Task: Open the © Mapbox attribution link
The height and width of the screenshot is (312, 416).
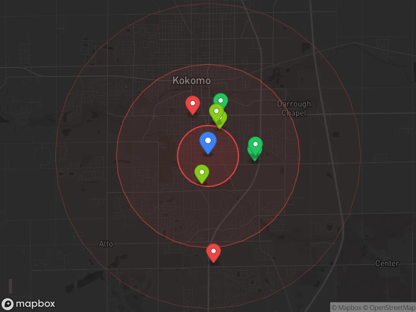Action: 346,307
